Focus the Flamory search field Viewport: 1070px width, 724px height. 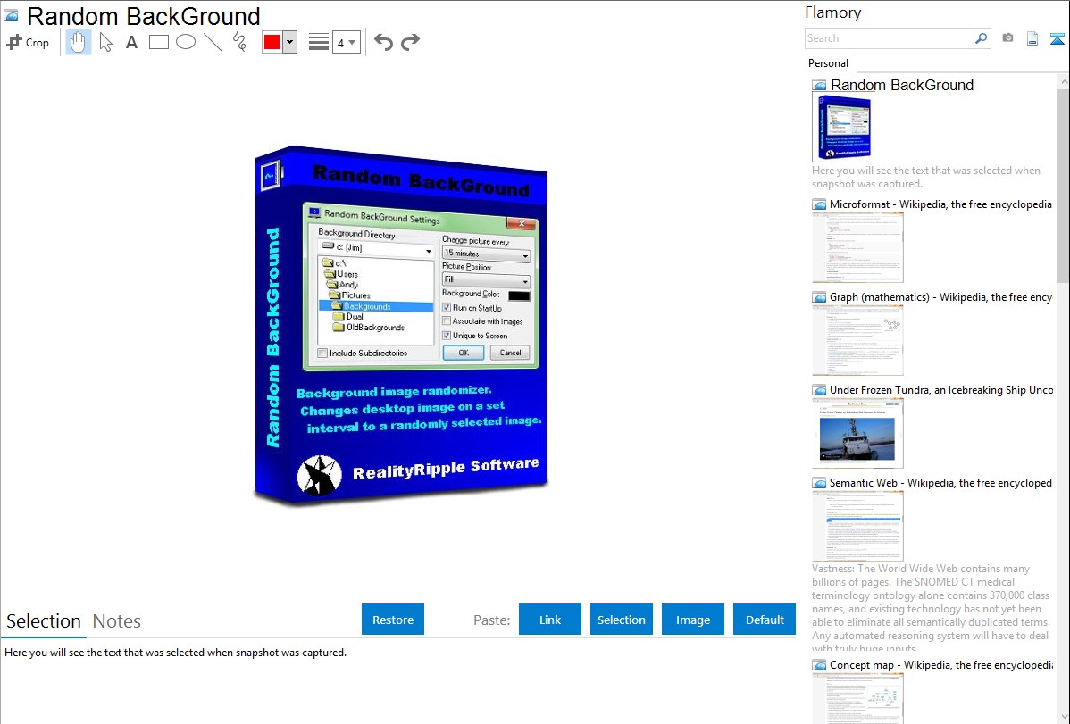(889, 38)
